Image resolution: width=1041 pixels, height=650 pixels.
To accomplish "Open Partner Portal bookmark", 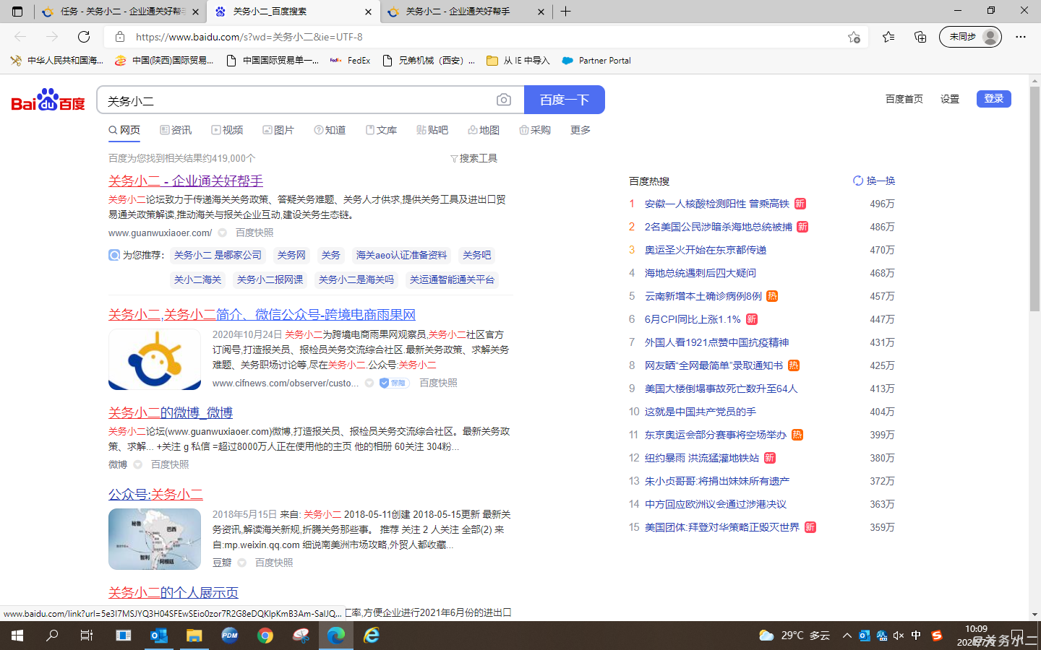I will (x=596, y=61).
